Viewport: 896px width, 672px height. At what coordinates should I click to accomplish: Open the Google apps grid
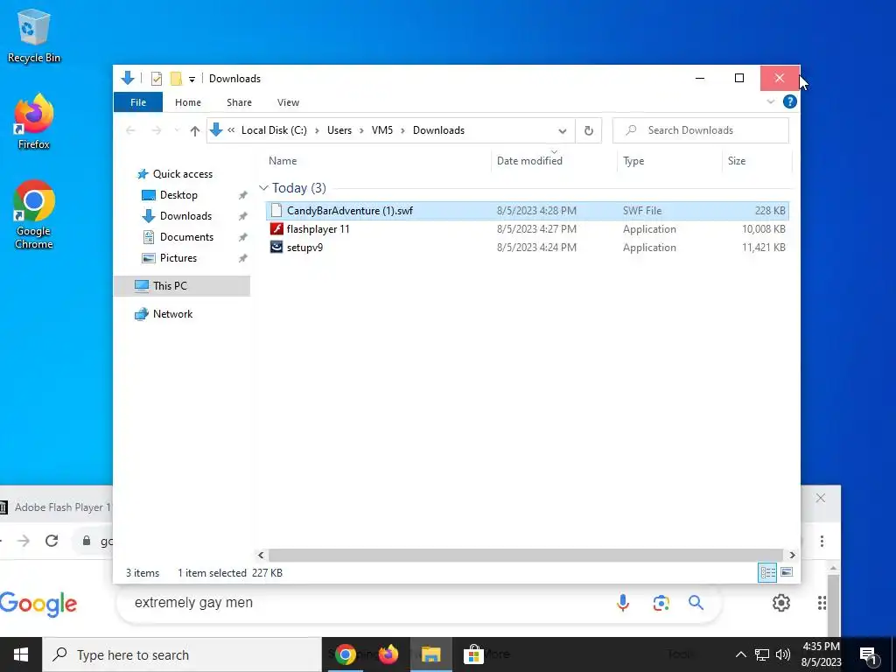coord(822,603)
